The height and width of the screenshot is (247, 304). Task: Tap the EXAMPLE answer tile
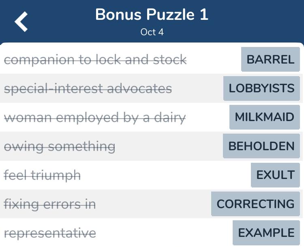pyautogui.click(x=266, y=233)
